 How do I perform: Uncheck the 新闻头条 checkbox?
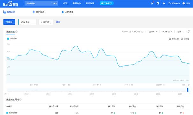click(170, 39)
